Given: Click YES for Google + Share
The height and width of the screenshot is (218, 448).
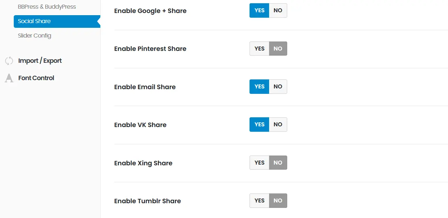Looking at the screenshot, I should tap(259, 10).
